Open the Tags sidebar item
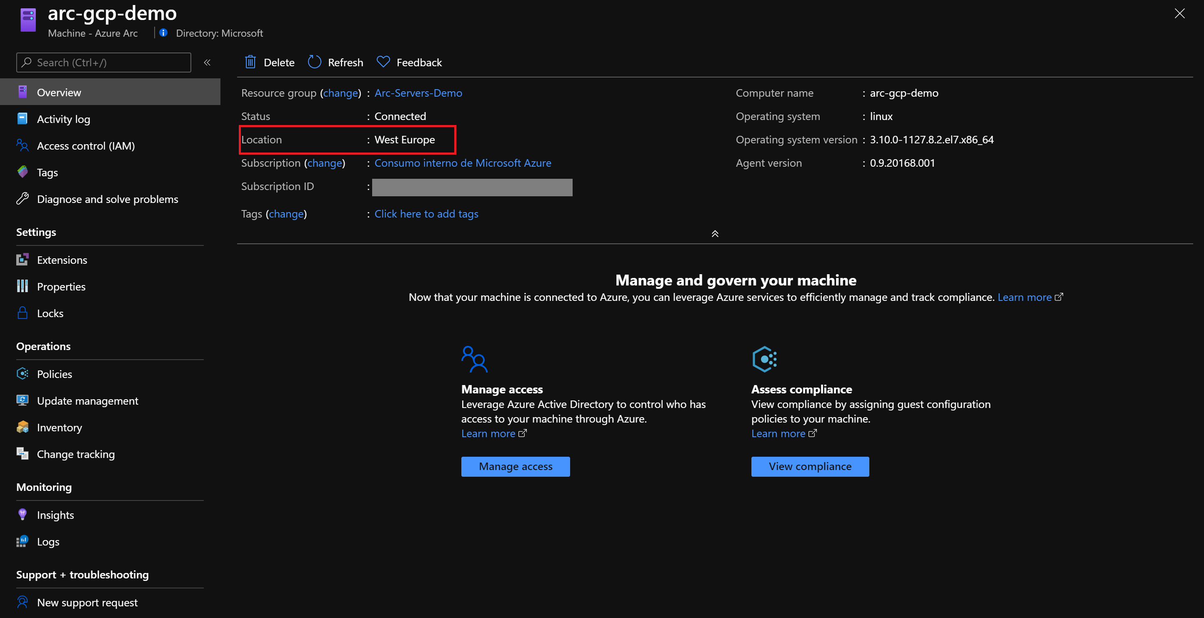Screen dimensions: 1204x618 point(47,173)
